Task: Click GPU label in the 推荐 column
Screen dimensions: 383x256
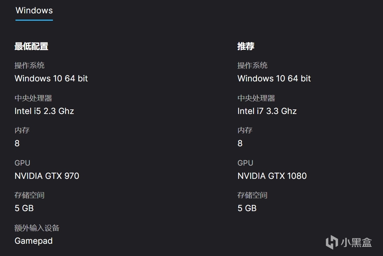Action: tap(245, 163)
